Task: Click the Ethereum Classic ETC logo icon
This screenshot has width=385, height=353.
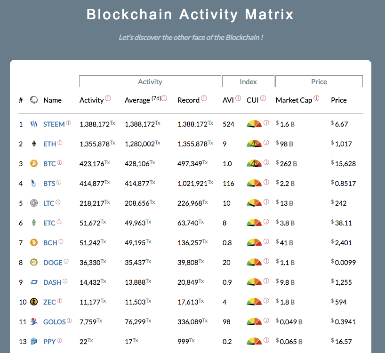Action: tap(34, 223)
